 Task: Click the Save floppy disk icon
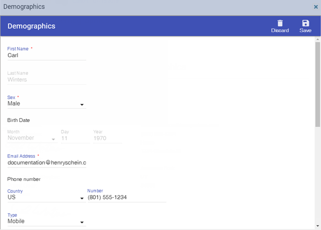tap(305, 23)
